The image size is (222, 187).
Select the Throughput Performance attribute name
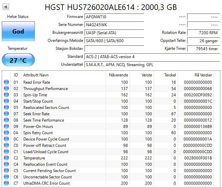45,89
